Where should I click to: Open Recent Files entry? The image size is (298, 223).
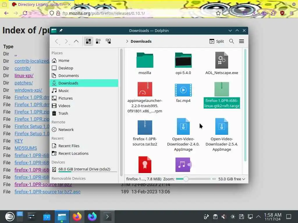pyautogui.click(x=84, y=146)
